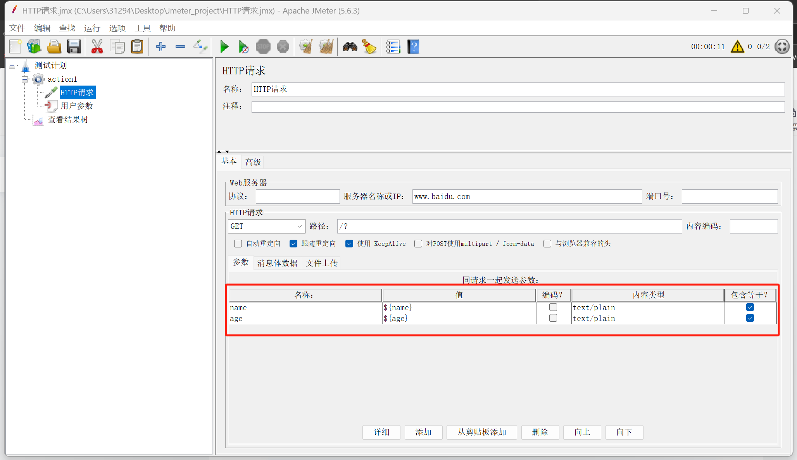Click the scissors Cut icon
Viewport: 797px width, 460px height.
click(x=97, y=47)
